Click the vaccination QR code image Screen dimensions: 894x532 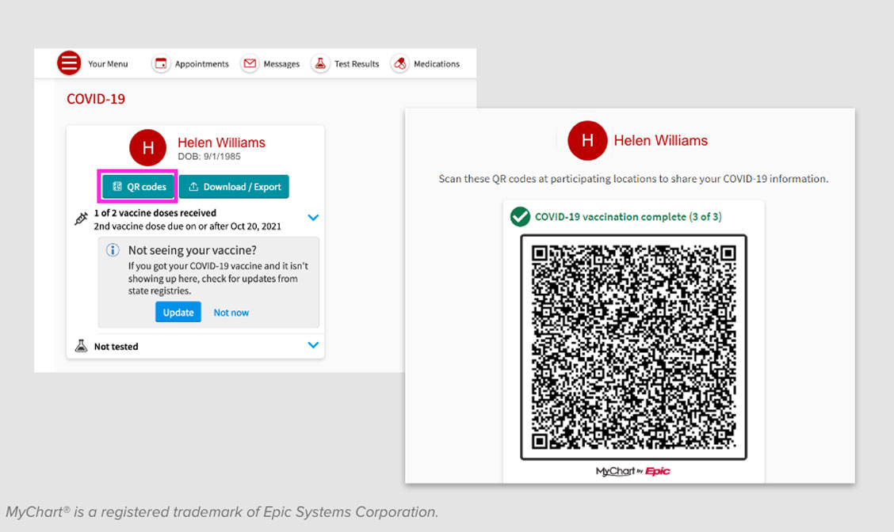tap(633, 347)
